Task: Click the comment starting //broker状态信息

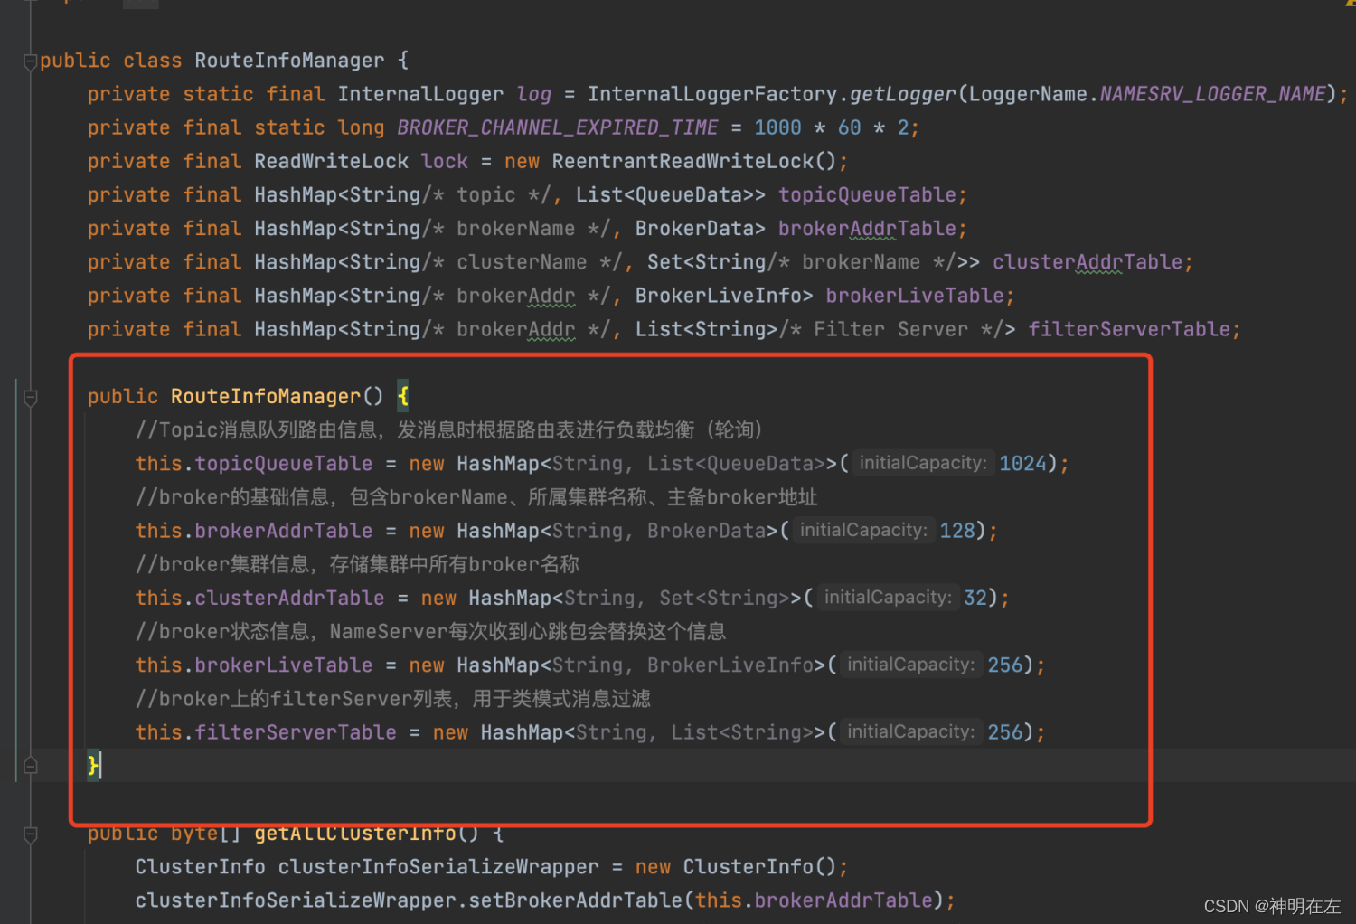Action: tap(430, 630)
